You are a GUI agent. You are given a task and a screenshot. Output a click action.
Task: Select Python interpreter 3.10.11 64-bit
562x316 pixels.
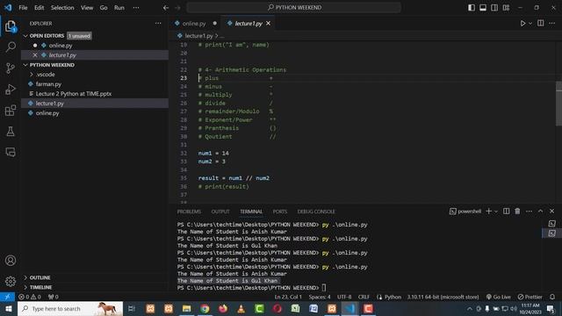(x=443, y=297)
